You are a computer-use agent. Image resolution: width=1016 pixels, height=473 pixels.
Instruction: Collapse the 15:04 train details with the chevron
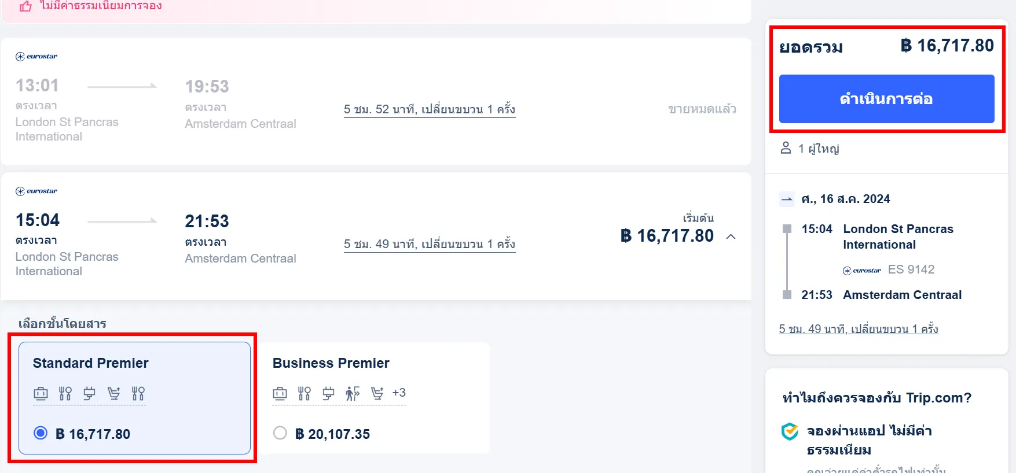pyautogui.click(x=732, y=236)
